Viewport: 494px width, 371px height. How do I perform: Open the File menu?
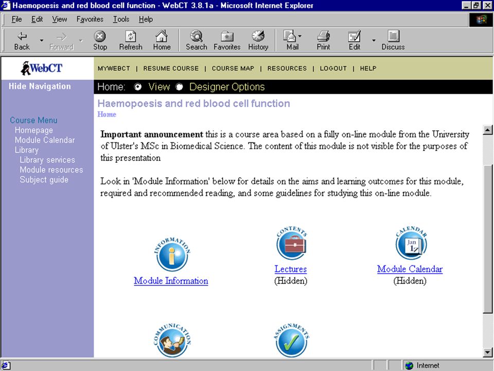[16, 19]
